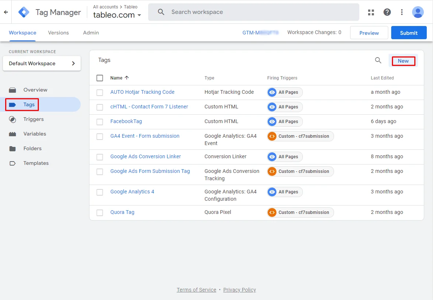Expand the Default Workspace selector
Screen dimensions: 433x300
click(x=42, y=63)
